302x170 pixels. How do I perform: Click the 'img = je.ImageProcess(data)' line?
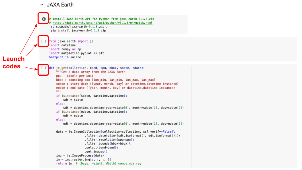click(x=80, y=156)
